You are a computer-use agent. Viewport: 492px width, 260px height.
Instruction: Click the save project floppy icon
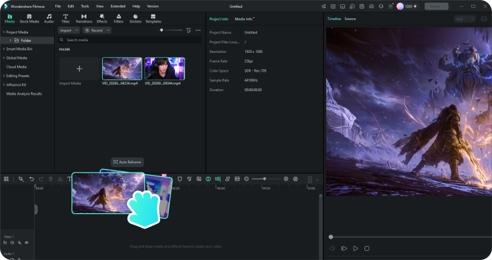point(362,6)
